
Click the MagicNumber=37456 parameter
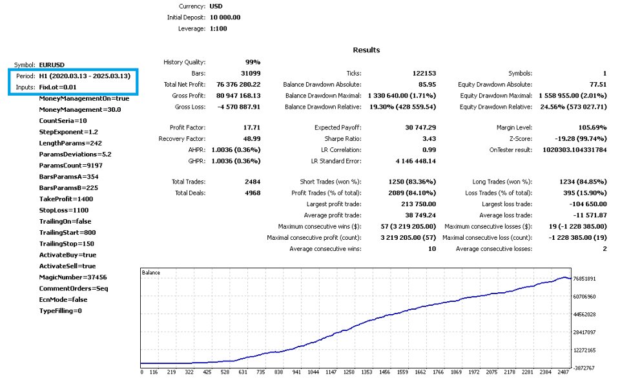[73, 277]
